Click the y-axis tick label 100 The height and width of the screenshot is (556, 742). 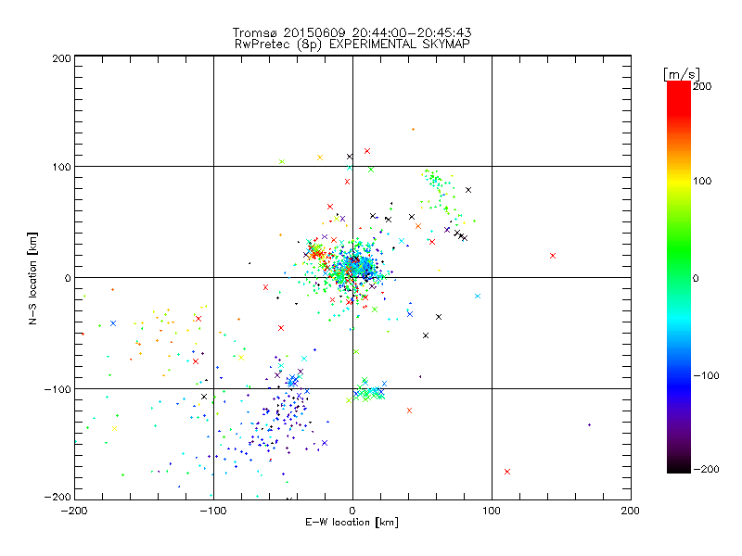point(61,167)
